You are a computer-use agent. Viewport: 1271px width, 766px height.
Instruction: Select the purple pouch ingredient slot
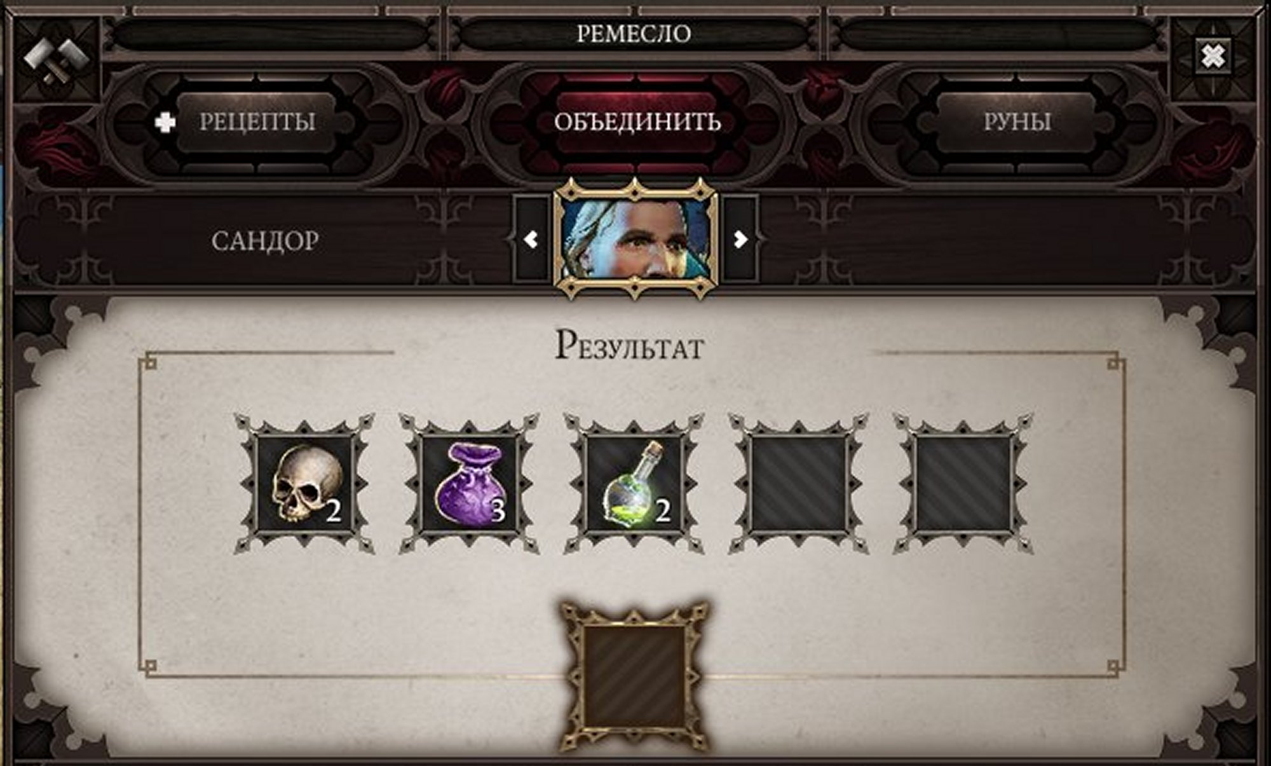(469, 483)
